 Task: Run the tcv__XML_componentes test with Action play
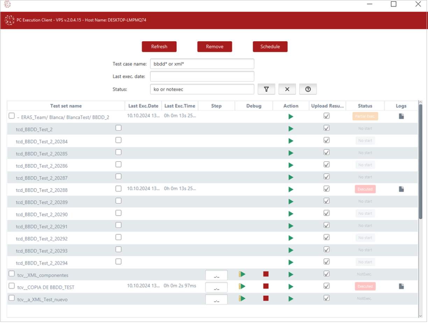tap(291, 274)
